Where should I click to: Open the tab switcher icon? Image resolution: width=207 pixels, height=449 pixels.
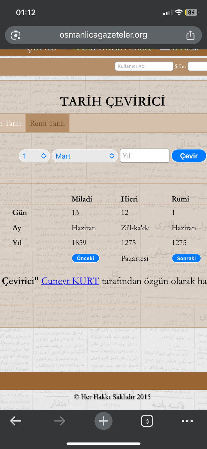[147, 421]
